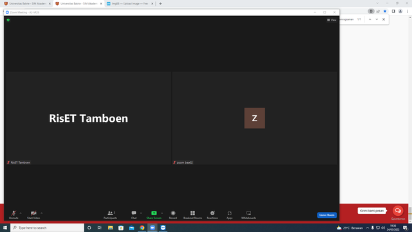Open the Reactions menu
The width and height of the screenshot is (412, 232).
212,215
